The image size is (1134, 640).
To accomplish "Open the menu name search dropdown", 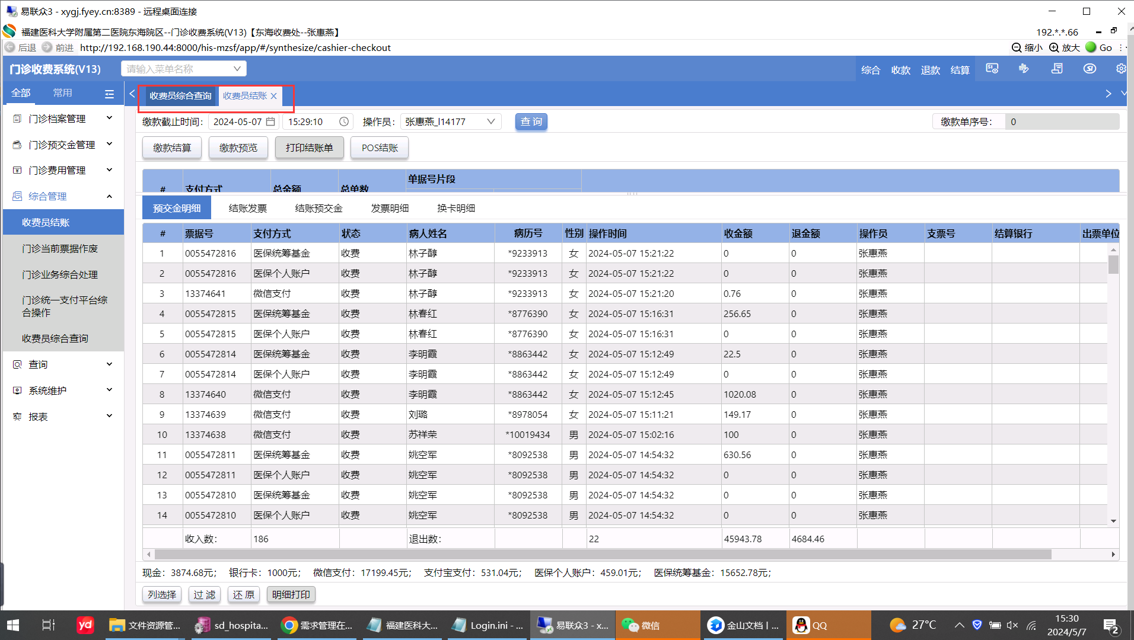I will [x=237, y=69].
